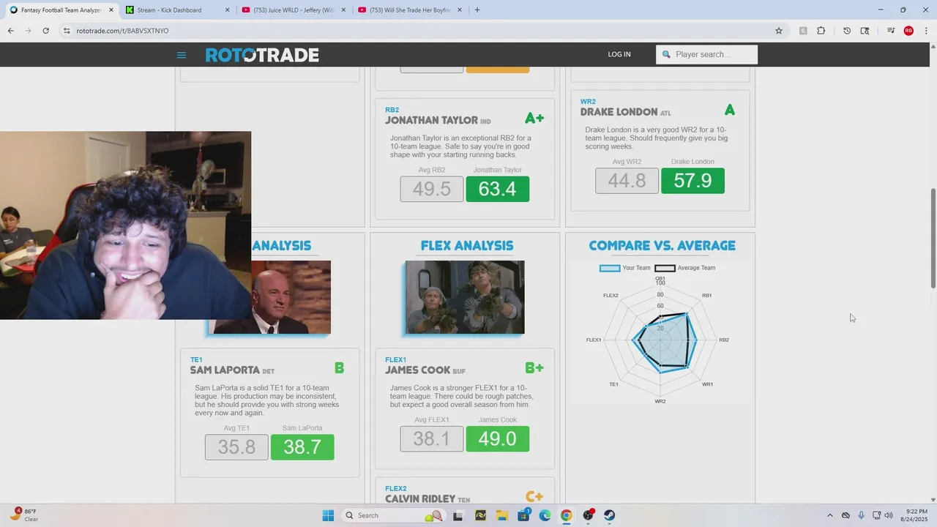
Task: Open a new browser tab
Action: pos(477,10)
